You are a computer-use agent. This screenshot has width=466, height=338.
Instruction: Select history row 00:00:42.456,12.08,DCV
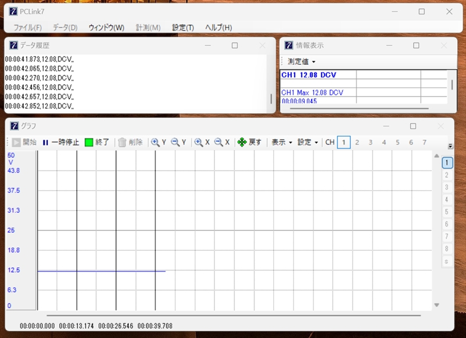[39, 87]
